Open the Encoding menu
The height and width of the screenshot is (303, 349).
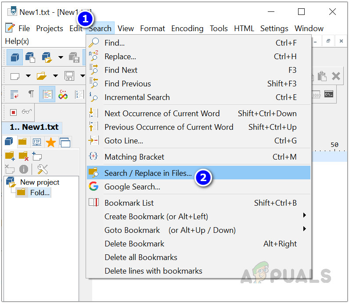click(187, 29)
